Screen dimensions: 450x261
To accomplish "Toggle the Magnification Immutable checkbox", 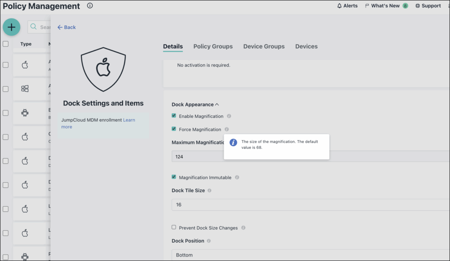I will [174, 177].
